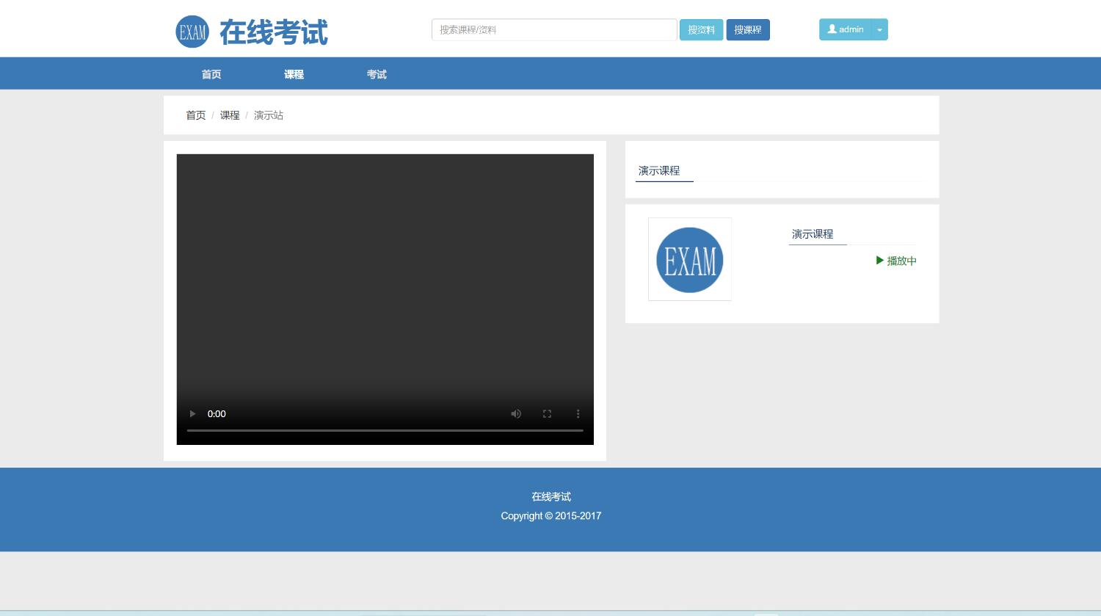Click the 搜索课程/资料 search field

(553, 30)
